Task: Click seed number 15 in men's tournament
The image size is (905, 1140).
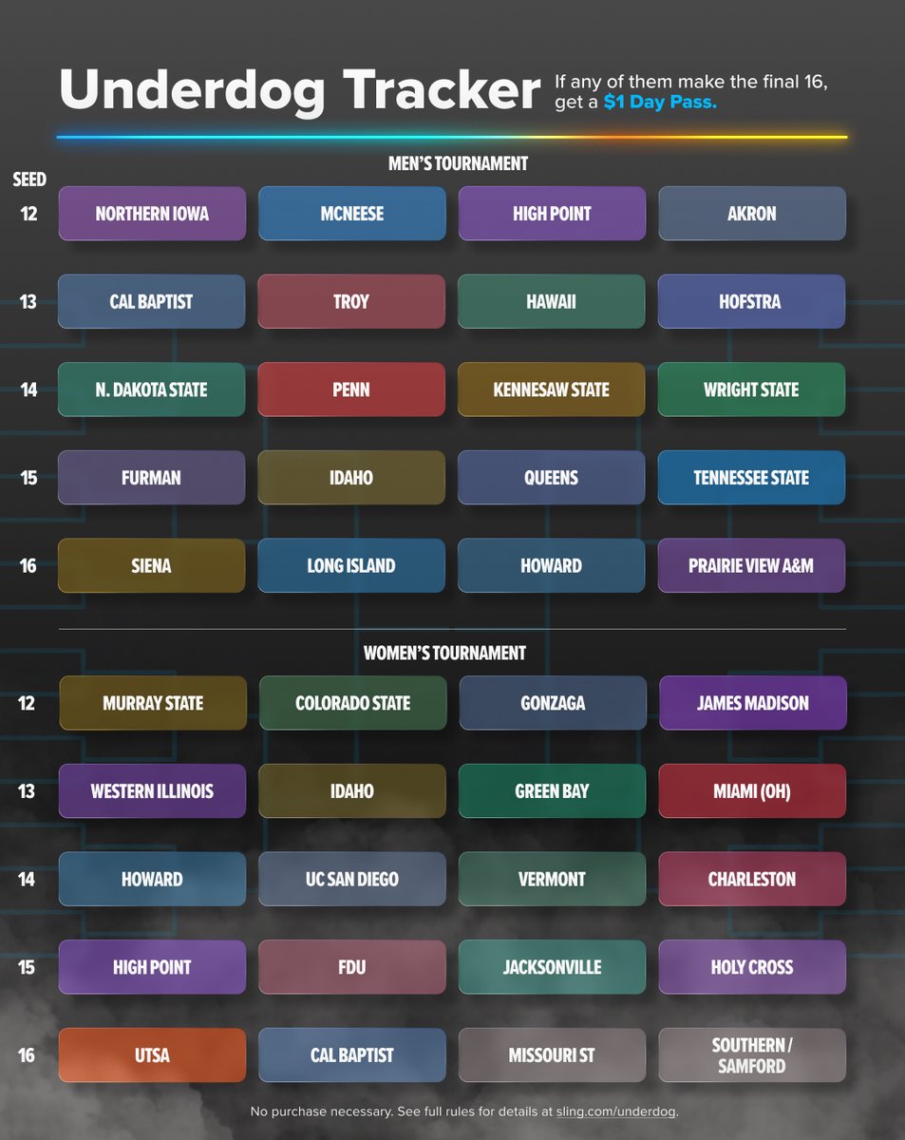Action: click(x=28, y=478)
